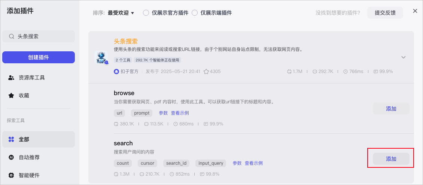Click the 99.9% success icon for browse
Viewport: 423px width, 185px height.
pos(206,124)
